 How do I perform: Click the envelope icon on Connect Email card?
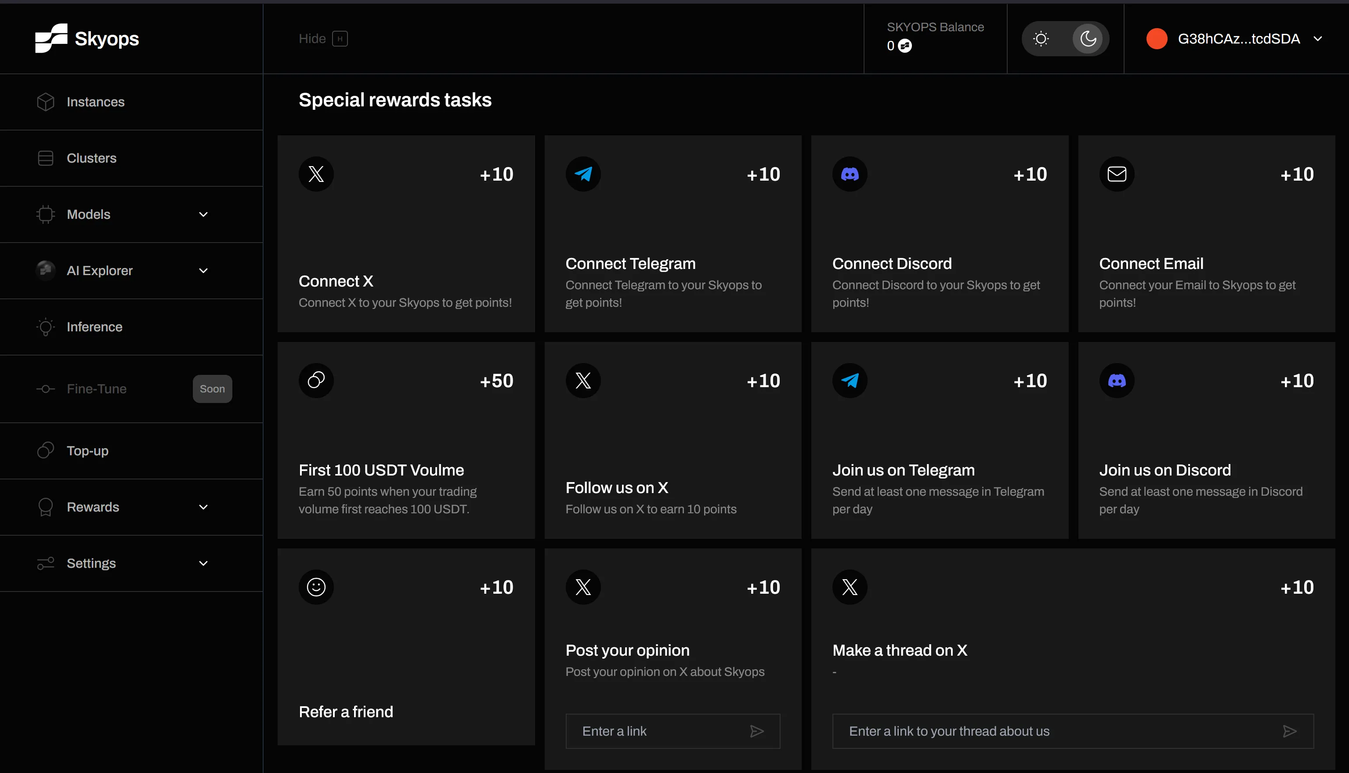click(x=1117, y=174)
